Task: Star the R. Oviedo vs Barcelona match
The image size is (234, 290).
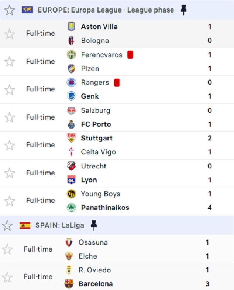Action: tap(7, 277)
